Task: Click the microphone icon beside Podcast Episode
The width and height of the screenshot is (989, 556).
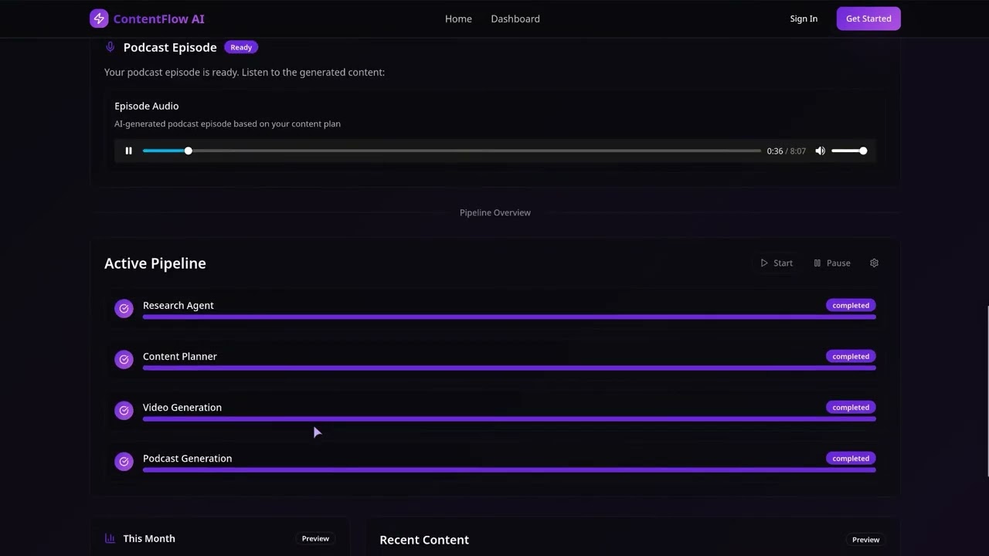Action: (x=110, y=47)
